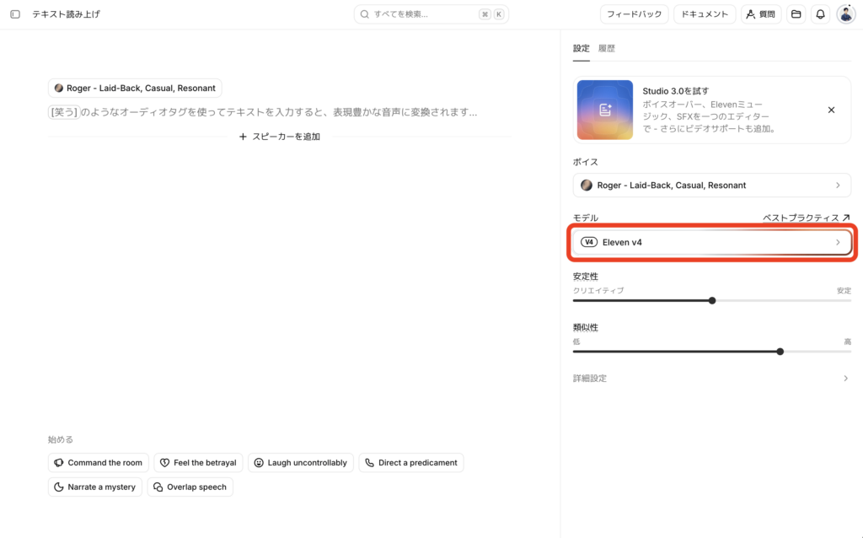Click the [笑う] audio tag hint
The image size is (863, 538).
64,112
